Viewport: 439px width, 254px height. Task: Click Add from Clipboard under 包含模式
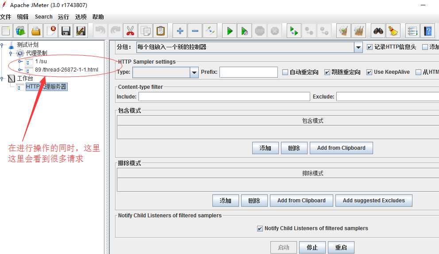coord(341,148)
